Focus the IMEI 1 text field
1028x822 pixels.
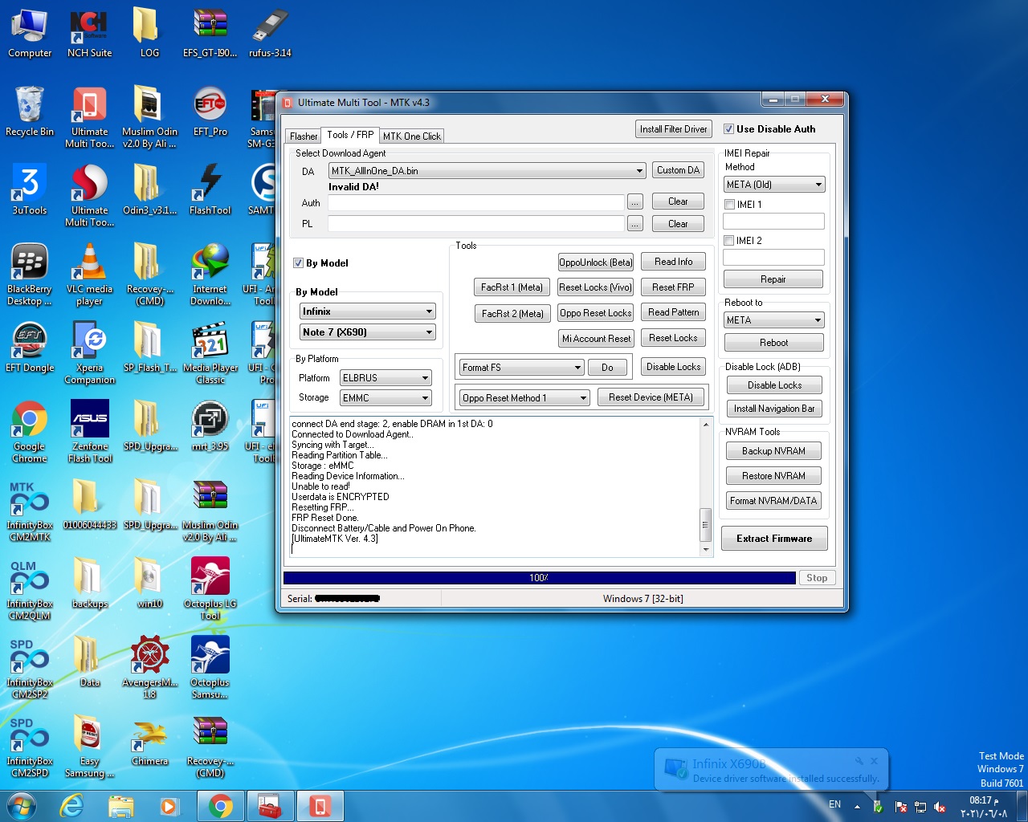[773, 221]
